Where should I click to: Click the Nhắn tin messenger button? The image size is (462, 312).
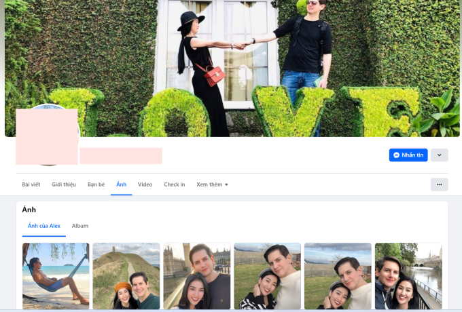[x=408, y=155]
